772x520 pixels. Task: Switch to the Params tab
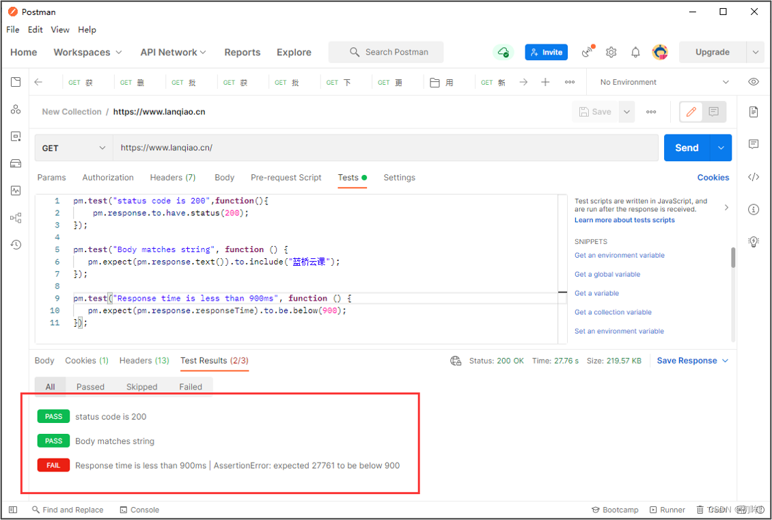(52, 178)
